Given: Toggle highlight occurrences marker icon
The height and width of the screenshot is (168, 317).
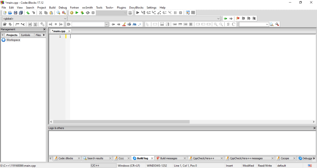Looking at the screenshot, I should [124, 24].
